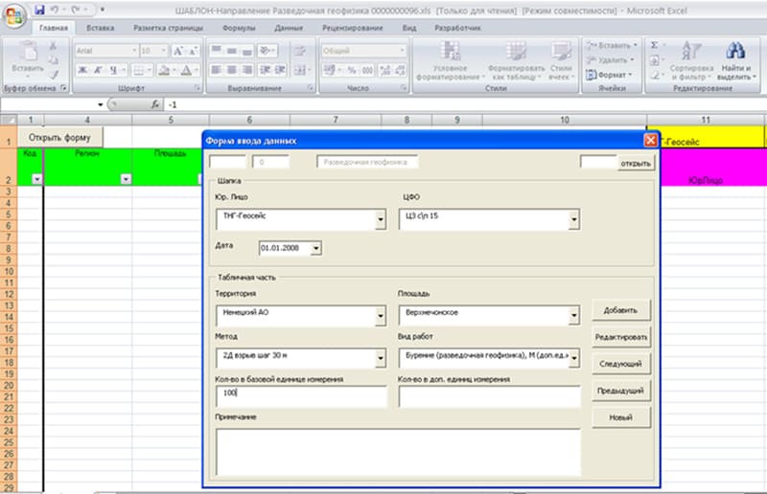This screenshot has height=494, width=767.
Task: Open Conditional Formatting (Условное форматирование)
Action: 450,60
